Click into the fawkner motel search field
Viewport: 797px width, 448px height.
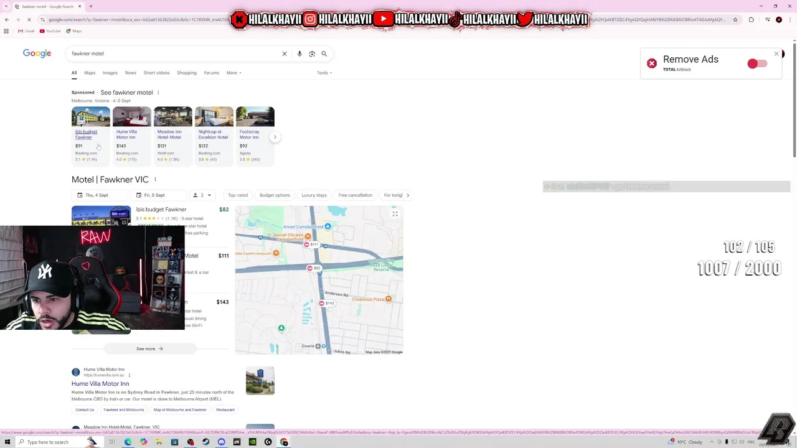(174, 54)
